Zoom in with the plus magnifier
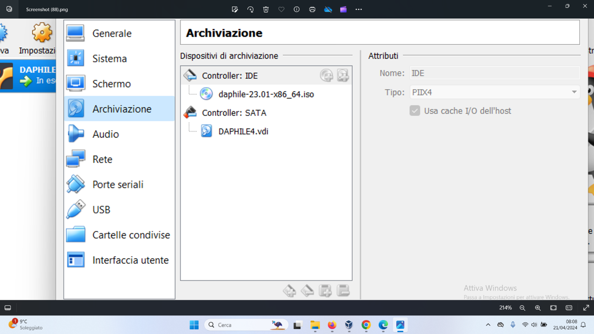Viewport: 594px width, 334px height. click(538, 308)
